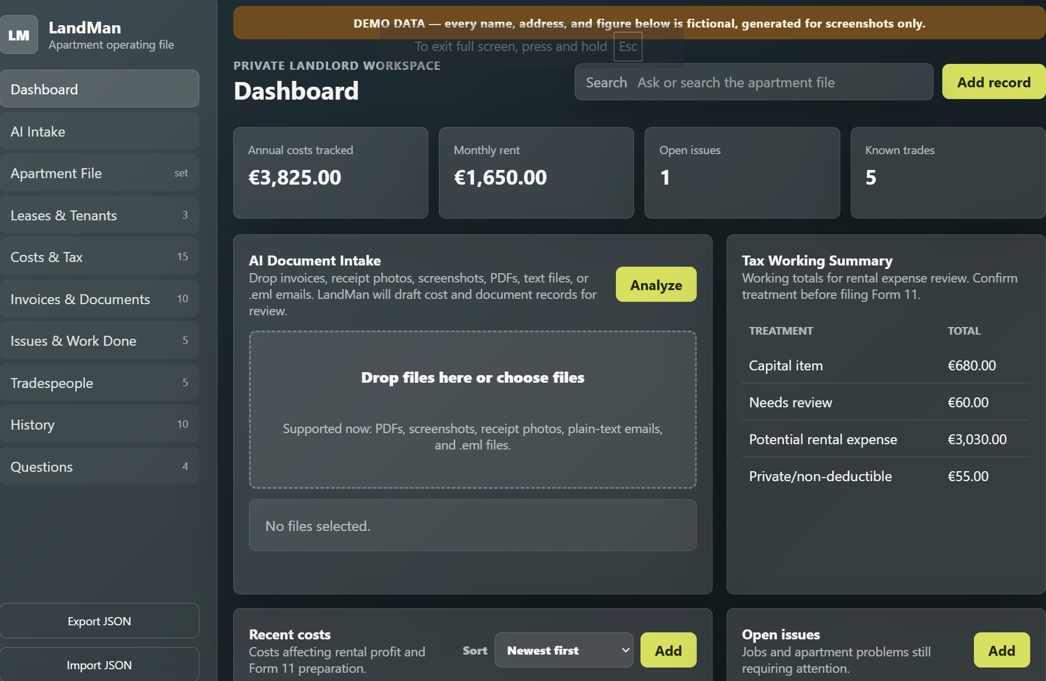
Task: Click the Costs & Tax count 15
Action: click(x=182, y=257)
